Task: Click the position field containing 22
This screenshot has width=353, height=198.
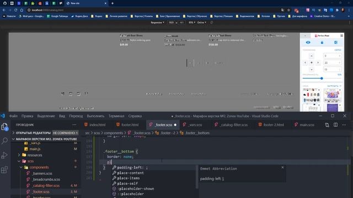Action: 332,63
